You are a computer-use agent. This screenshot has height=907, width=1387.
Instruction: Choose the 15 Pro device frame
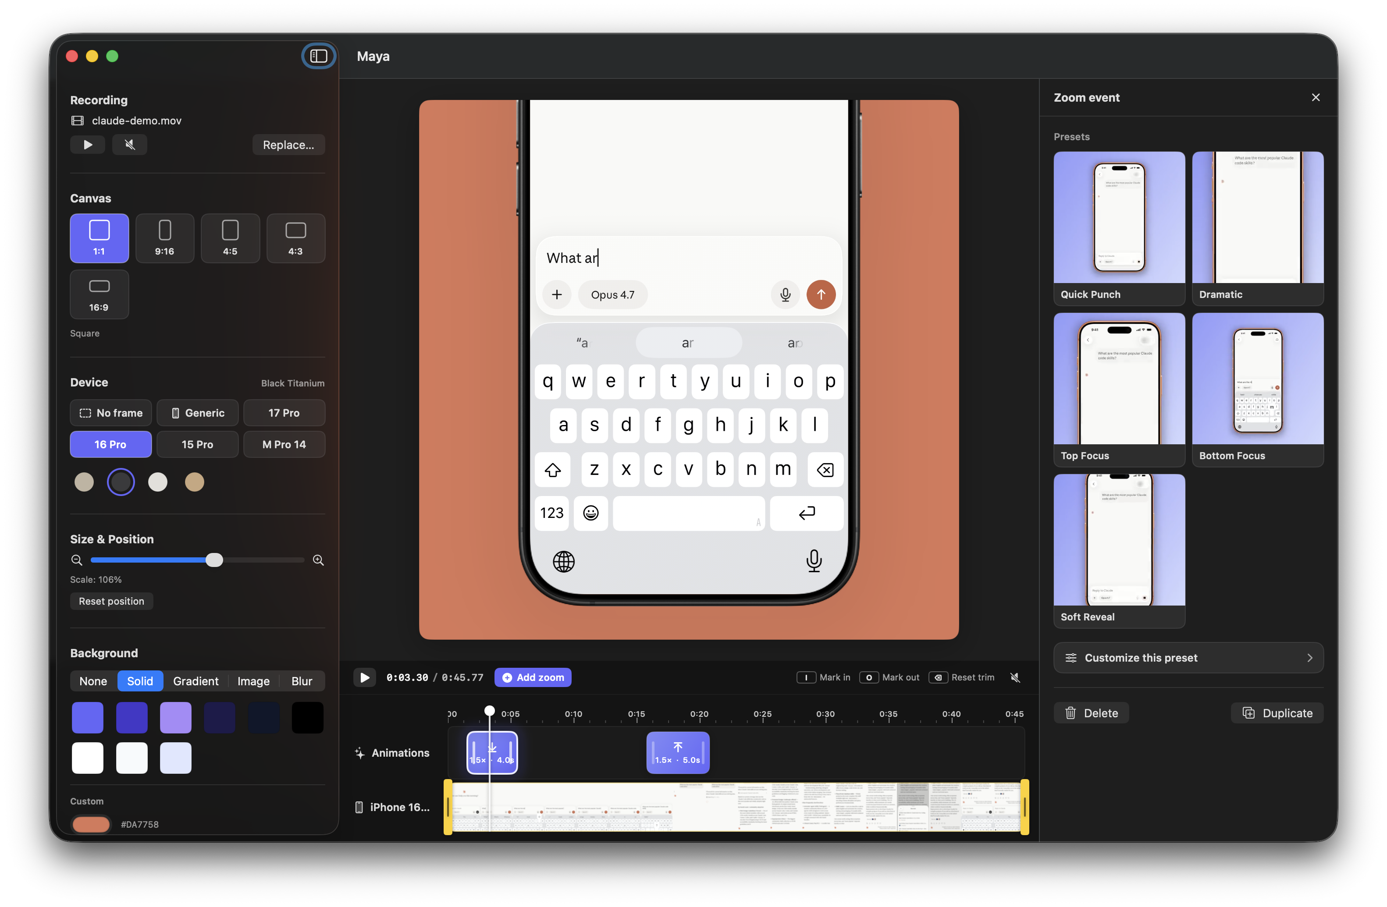click(x=198, y=444)
